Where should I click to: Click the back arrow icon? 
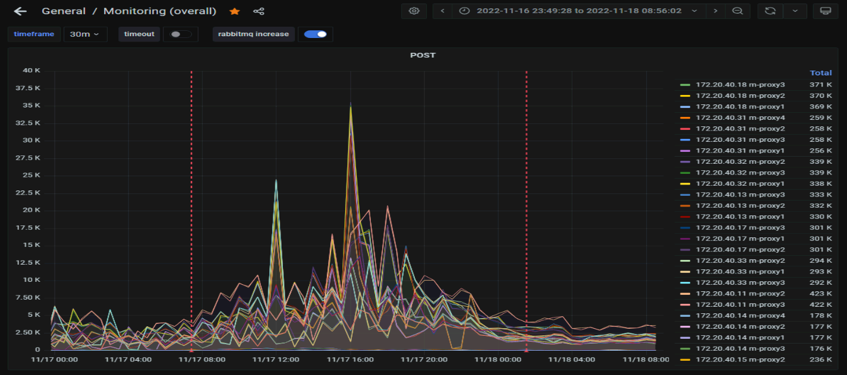[x=20, y=11]
